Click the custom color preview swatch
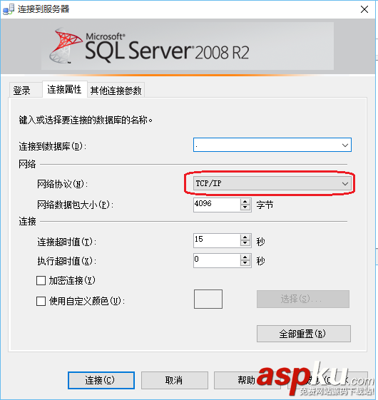 point(208,299)
